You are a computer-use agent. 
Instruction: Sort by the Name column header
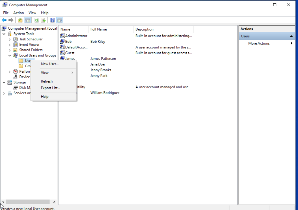pyautogui.click(x=74, y=29)
